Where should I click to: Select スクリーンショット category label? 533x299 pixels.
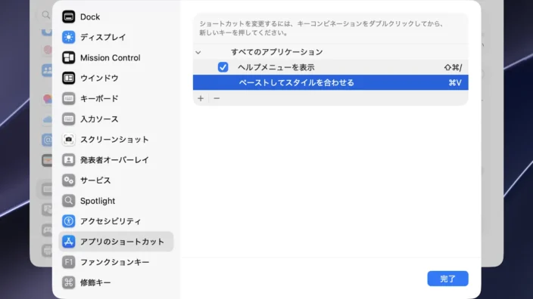(114, 140)
